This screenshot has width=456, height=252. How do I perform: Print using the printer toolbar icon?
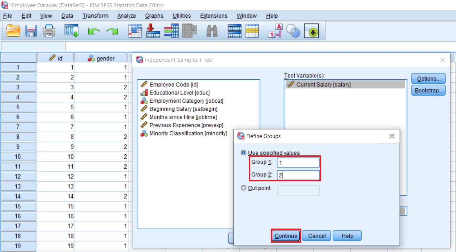(49, 31)
